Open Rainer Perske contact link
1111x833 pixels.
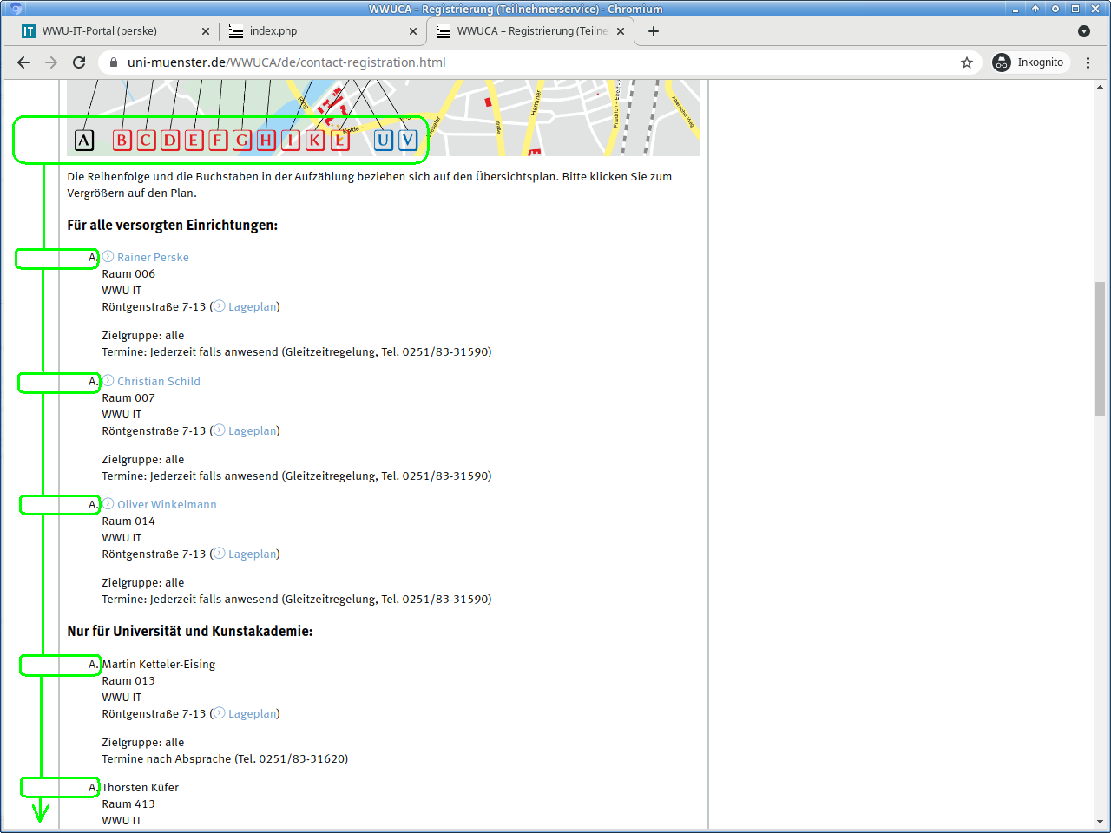[x=153, y=257]
